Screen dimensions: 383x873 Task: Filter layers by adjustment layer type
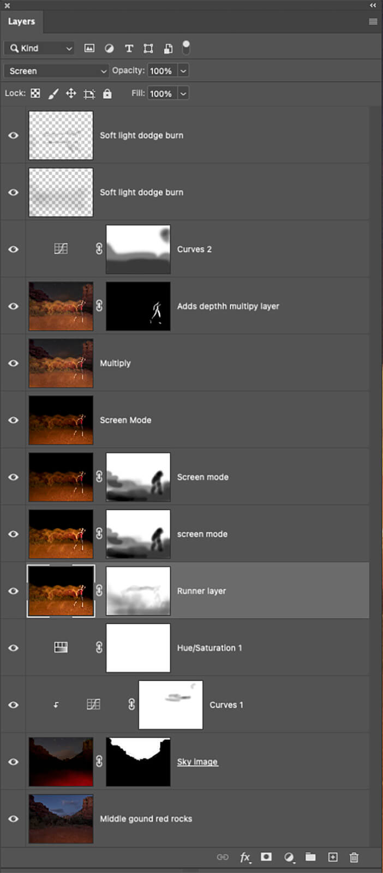pos(109,49)
